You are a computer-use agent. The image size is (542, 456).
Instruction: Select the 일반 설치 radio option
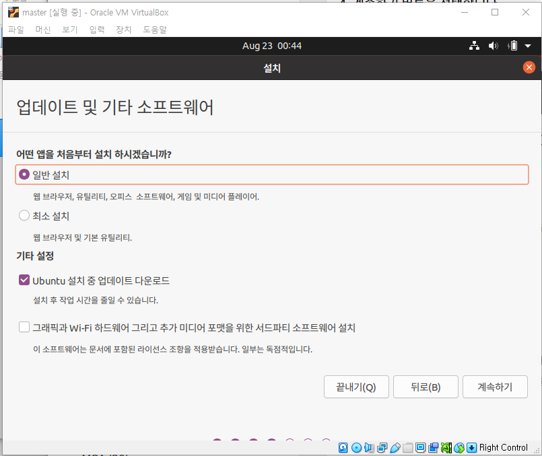24,174
